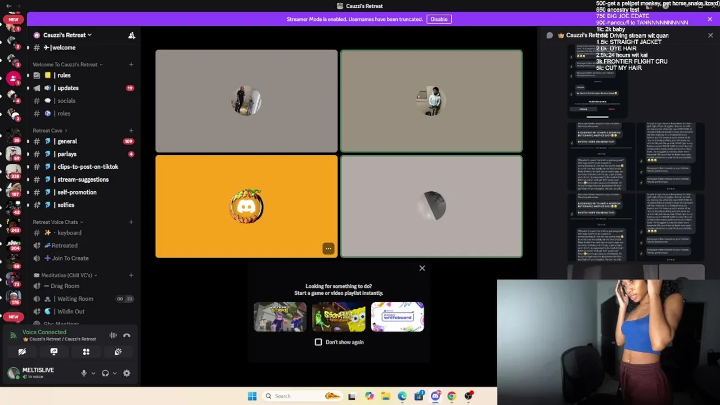Share your screen from voice panel
Viewport: 720px width, 405px height.
coord(54,352)
